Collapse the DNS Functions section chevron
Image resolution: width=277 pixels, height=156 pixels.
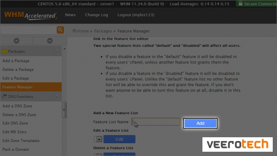pyautogui.click(x=57, y=96)
